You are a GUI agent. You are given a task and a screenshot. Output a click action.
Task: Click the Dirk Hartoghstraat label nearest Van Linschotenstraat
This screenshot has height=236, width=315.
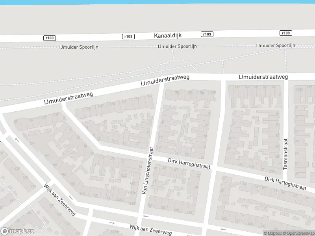(x=189, y=164)
